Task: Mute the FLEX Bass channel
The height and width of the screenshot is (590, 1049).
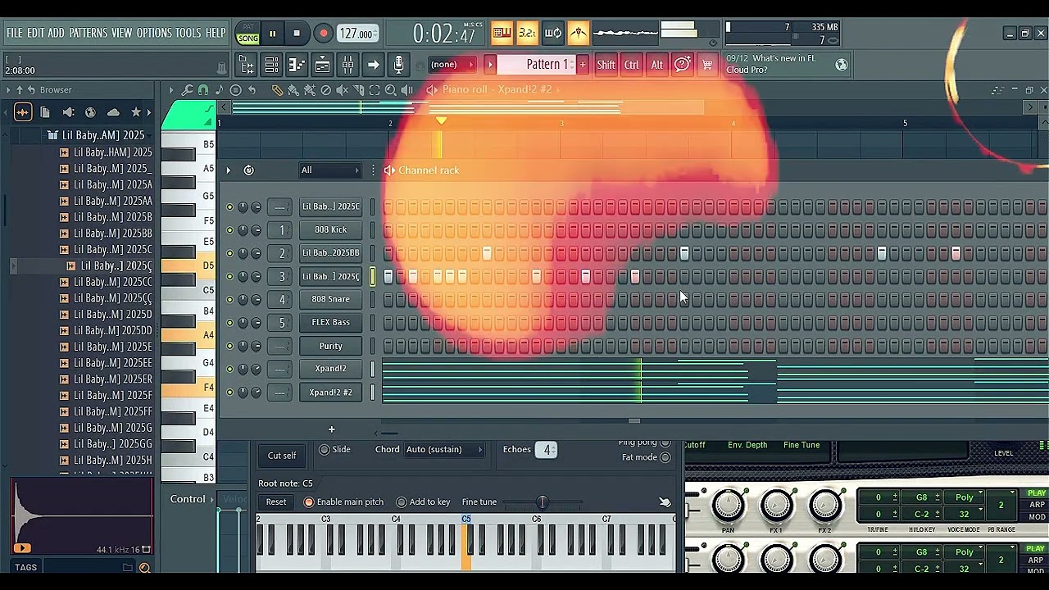Action: pyautogui.click(x=229, y=323)
